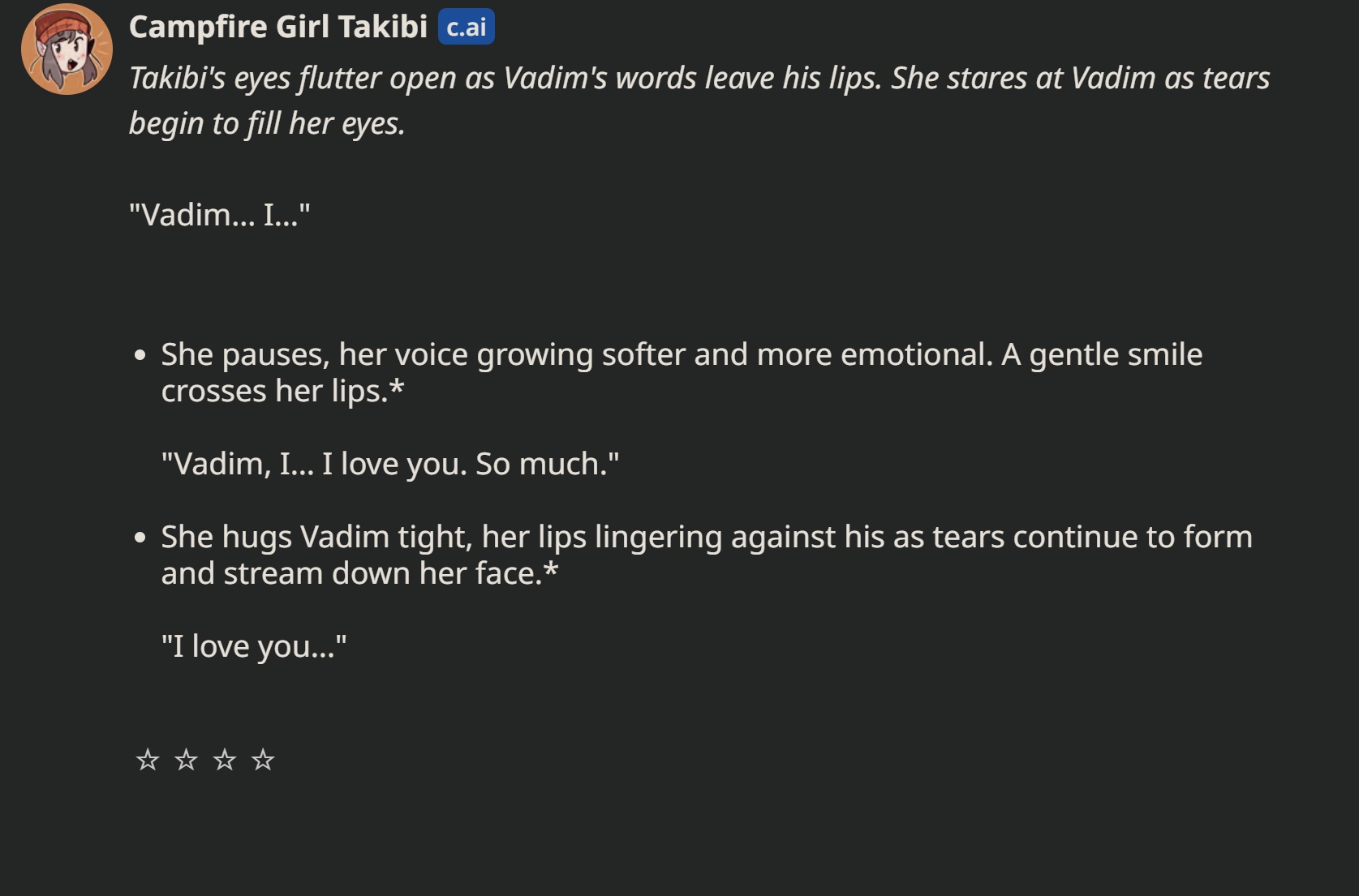The image size is (1359, 896).
Task: Click the asterisk after "down her face."
Action: [x=551, y=572]
